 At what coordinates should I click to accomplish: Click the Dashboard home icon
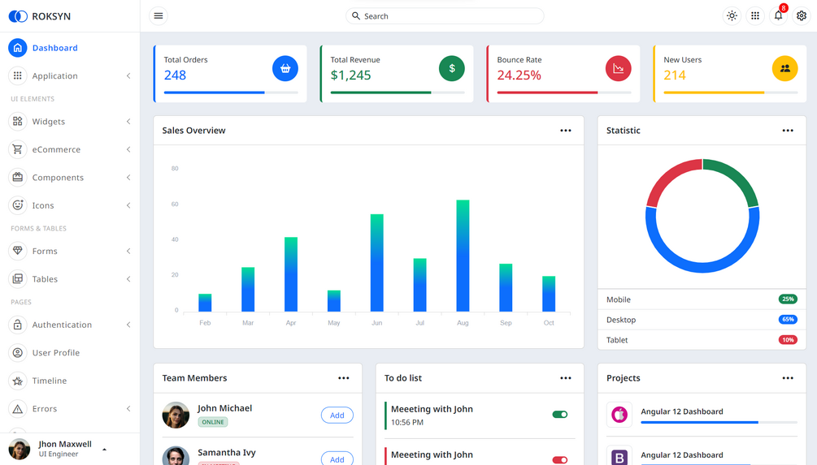tap(18, 48)
